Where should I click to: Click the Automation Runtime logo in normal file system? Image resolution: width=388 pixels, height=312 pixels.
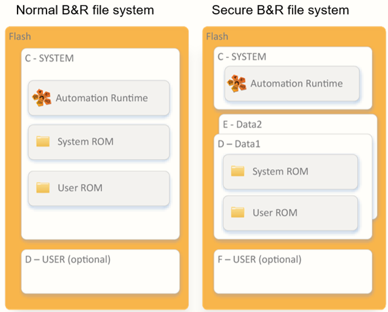pos(42,98)
